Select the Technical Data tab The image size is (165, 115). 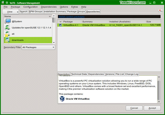(79, 74)
